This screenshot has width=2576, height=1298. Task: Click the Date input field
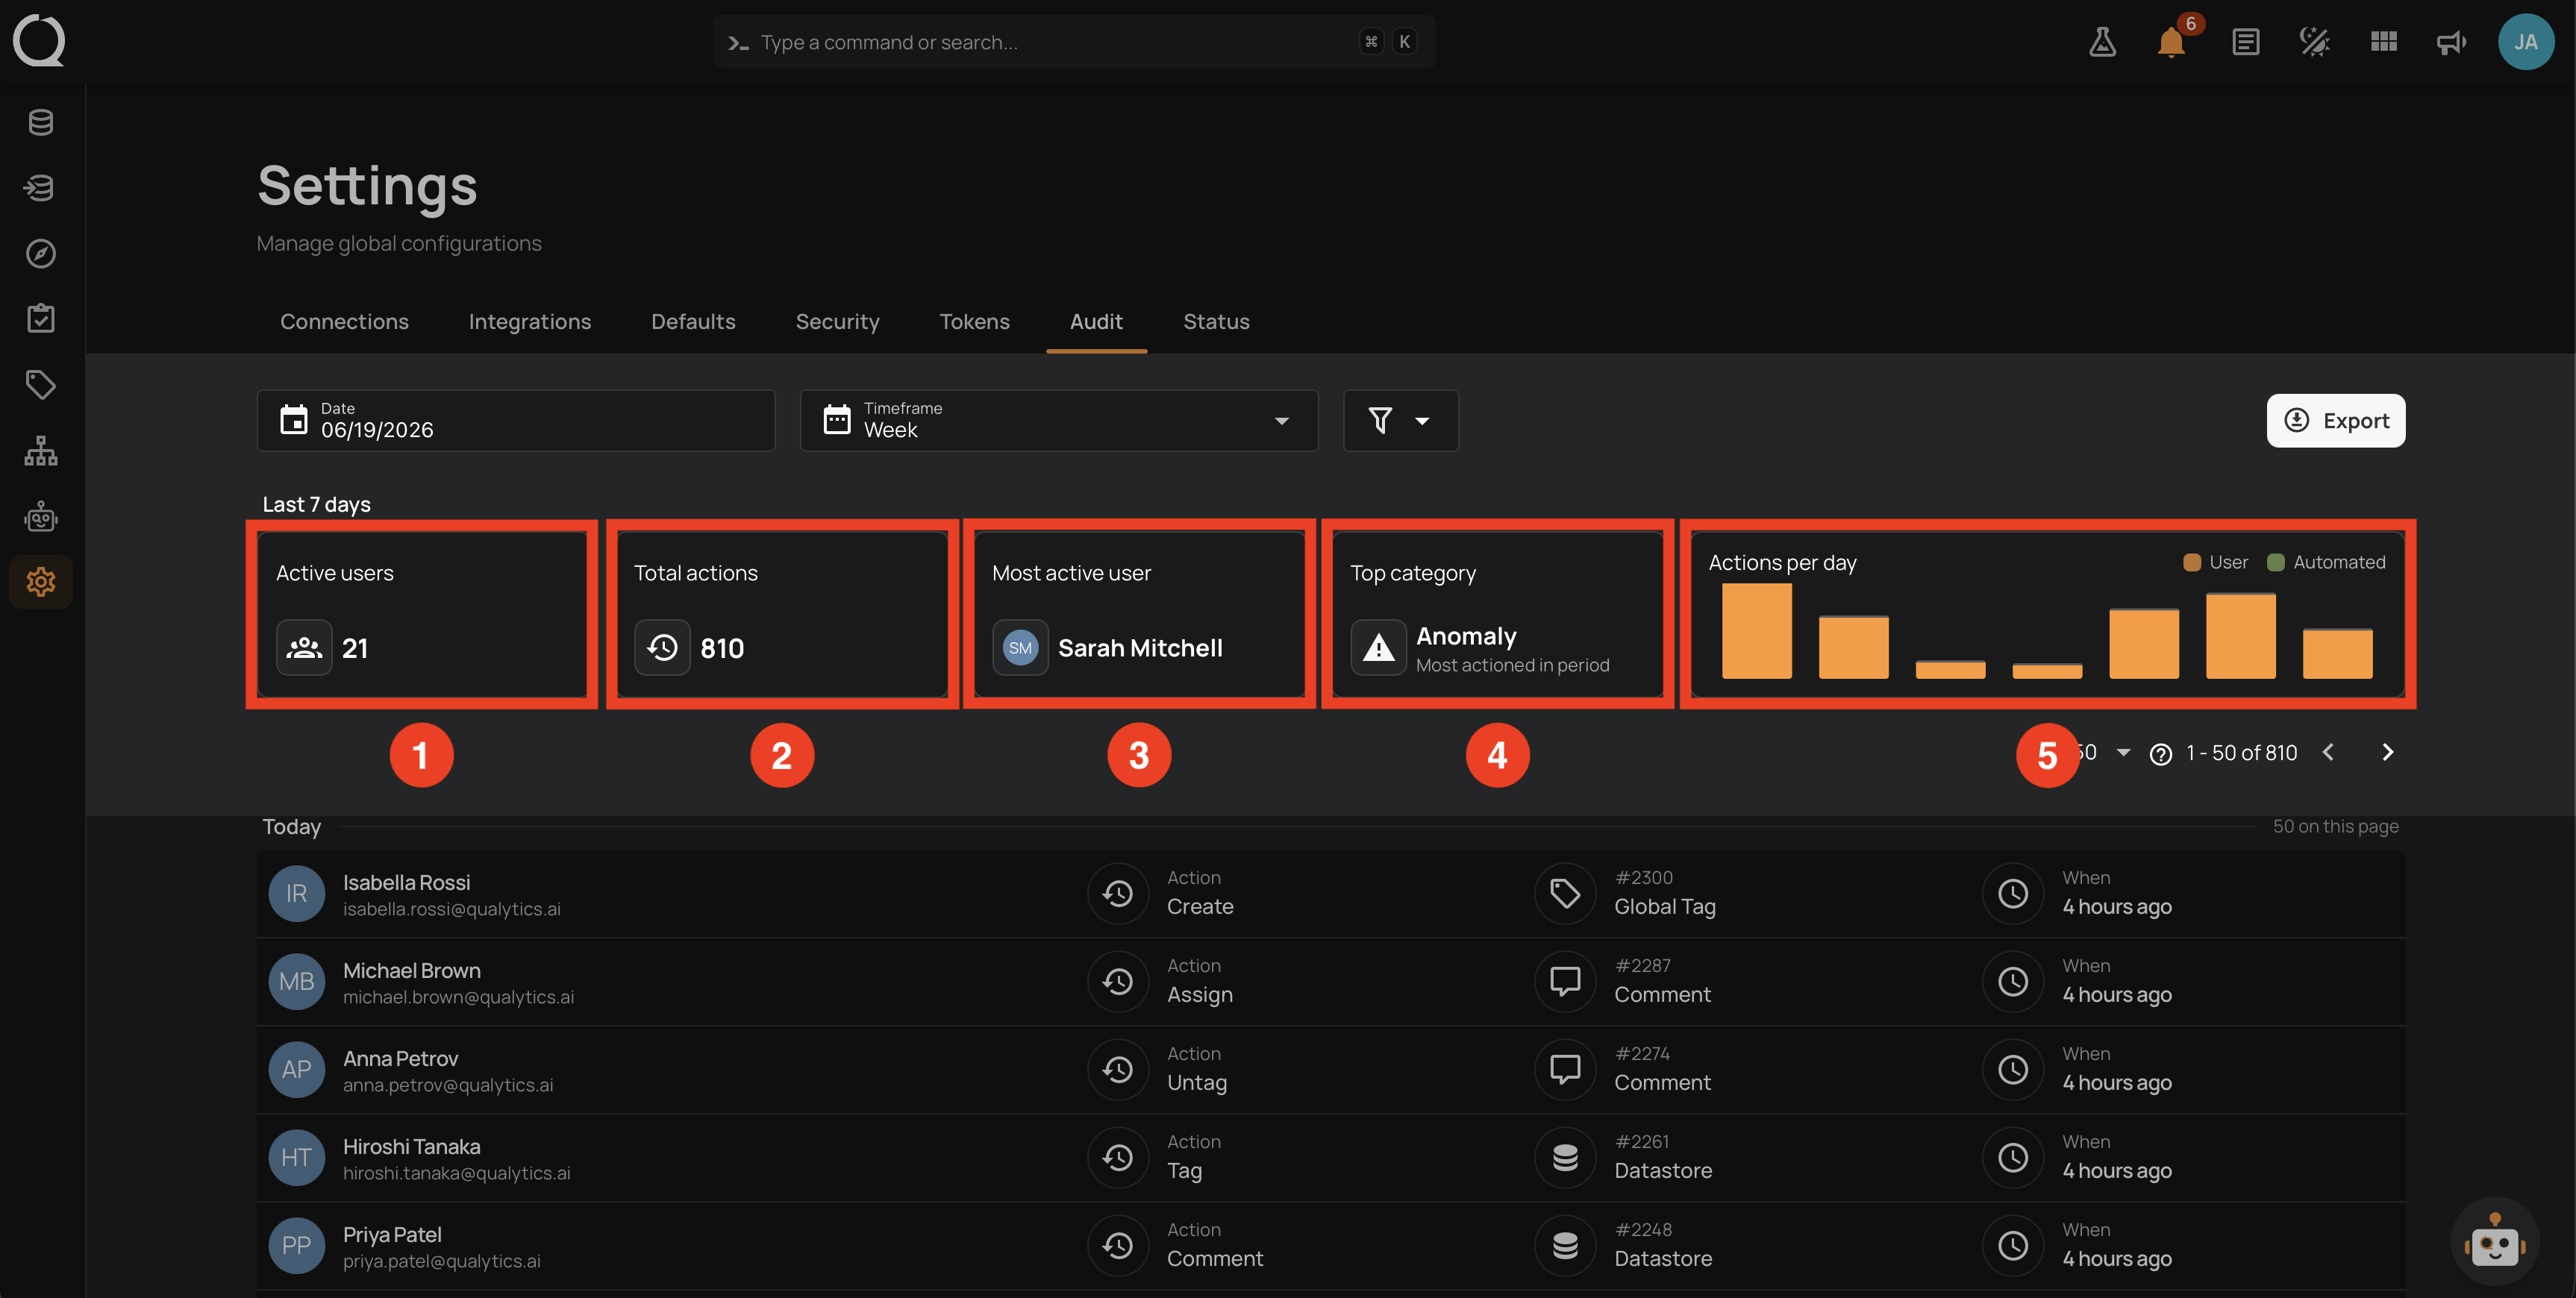pyautogui.click(x=516, y=420)
